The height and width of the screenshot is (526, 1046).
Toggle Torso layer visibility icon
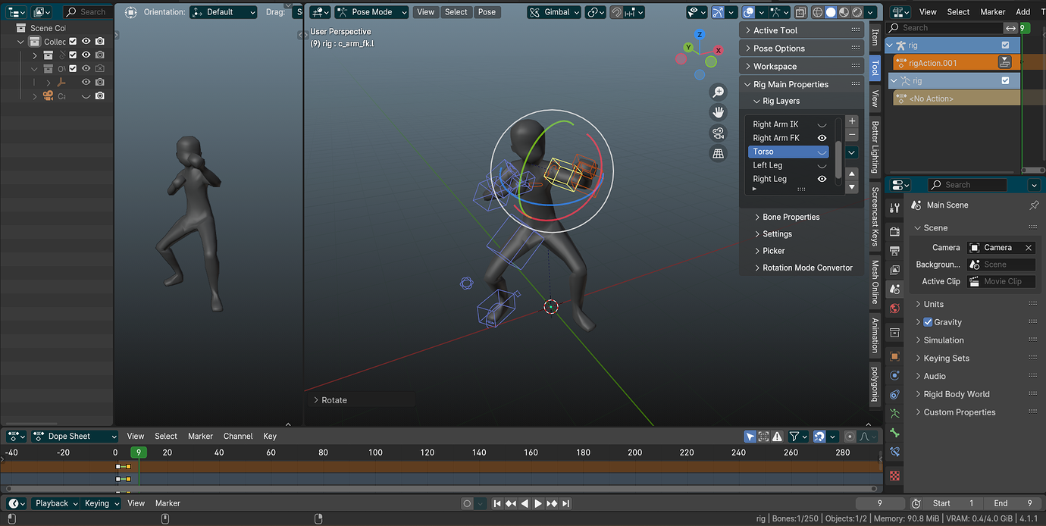coord(822,152)
